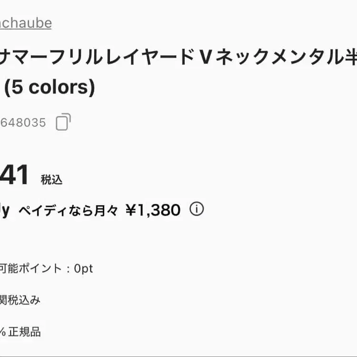Click the 関税込み text
Image resolution: width=357 pixels, height=357 pixels.
click(20, 300)
